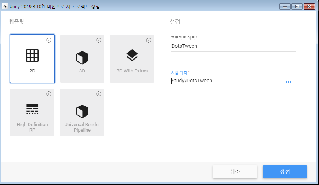Show info for Universal Render Pipeline

[x=99, y=94]
